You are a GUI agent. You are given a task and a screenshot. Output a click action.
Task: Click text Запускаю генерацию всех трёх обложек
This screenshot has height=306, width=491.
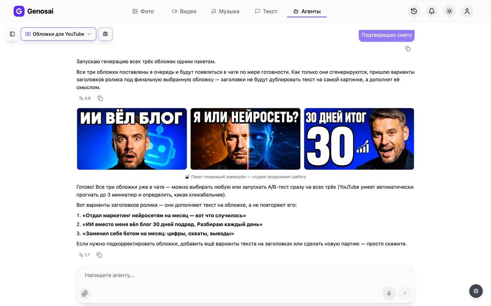pyautogui.click(x=146, y=62)
